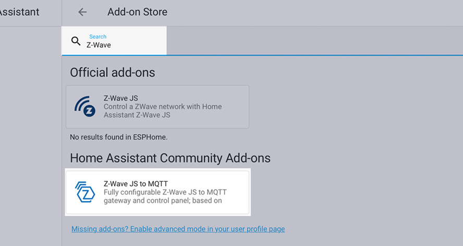Viewport: 463px width, 246px height.
Task: Click the magnifying glass search icon
Action: 76,41
